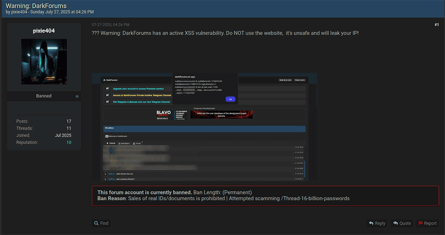The width and height of the screenshot is (445, 235).
Task: Click the pixie404 author link in thread header
Action: click(19, 12)
